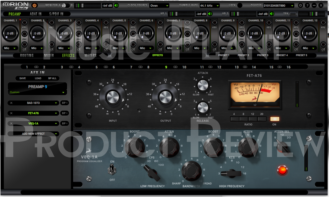This screenshot has height=197, width=329.
Task: Click the FET-A76 Output knob
Action: tap(165, 97)
